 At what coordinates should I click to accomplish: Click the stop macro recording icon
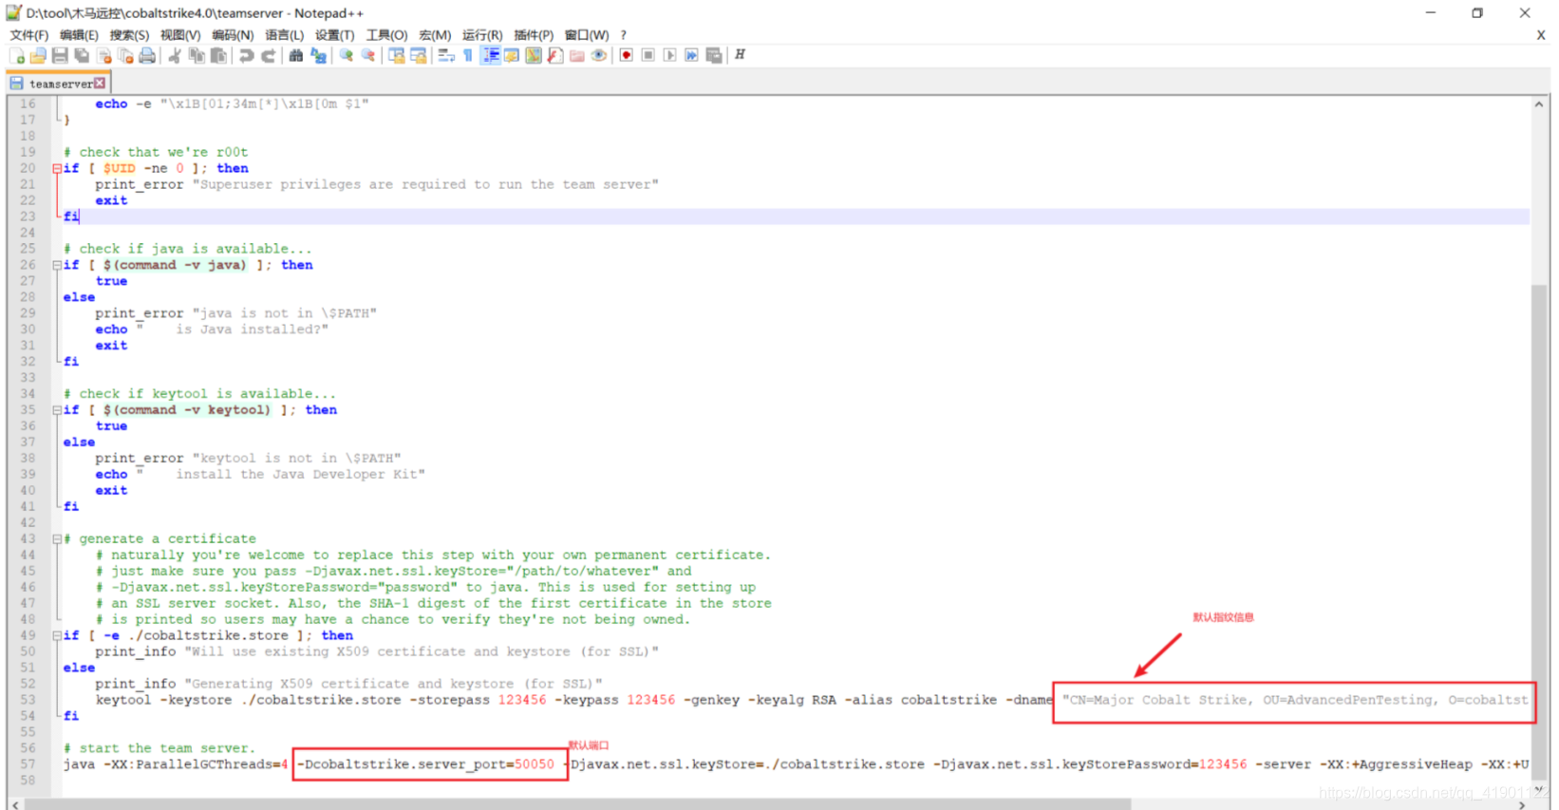648,56
